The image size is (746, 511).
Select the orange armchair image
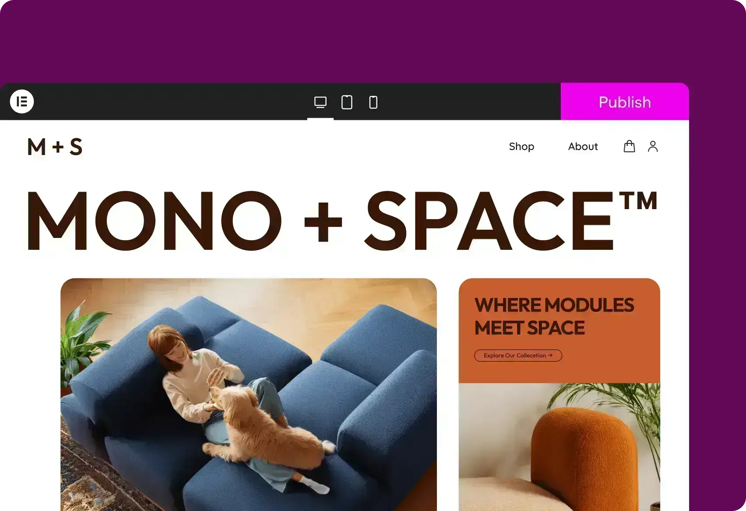coord(559,447)
